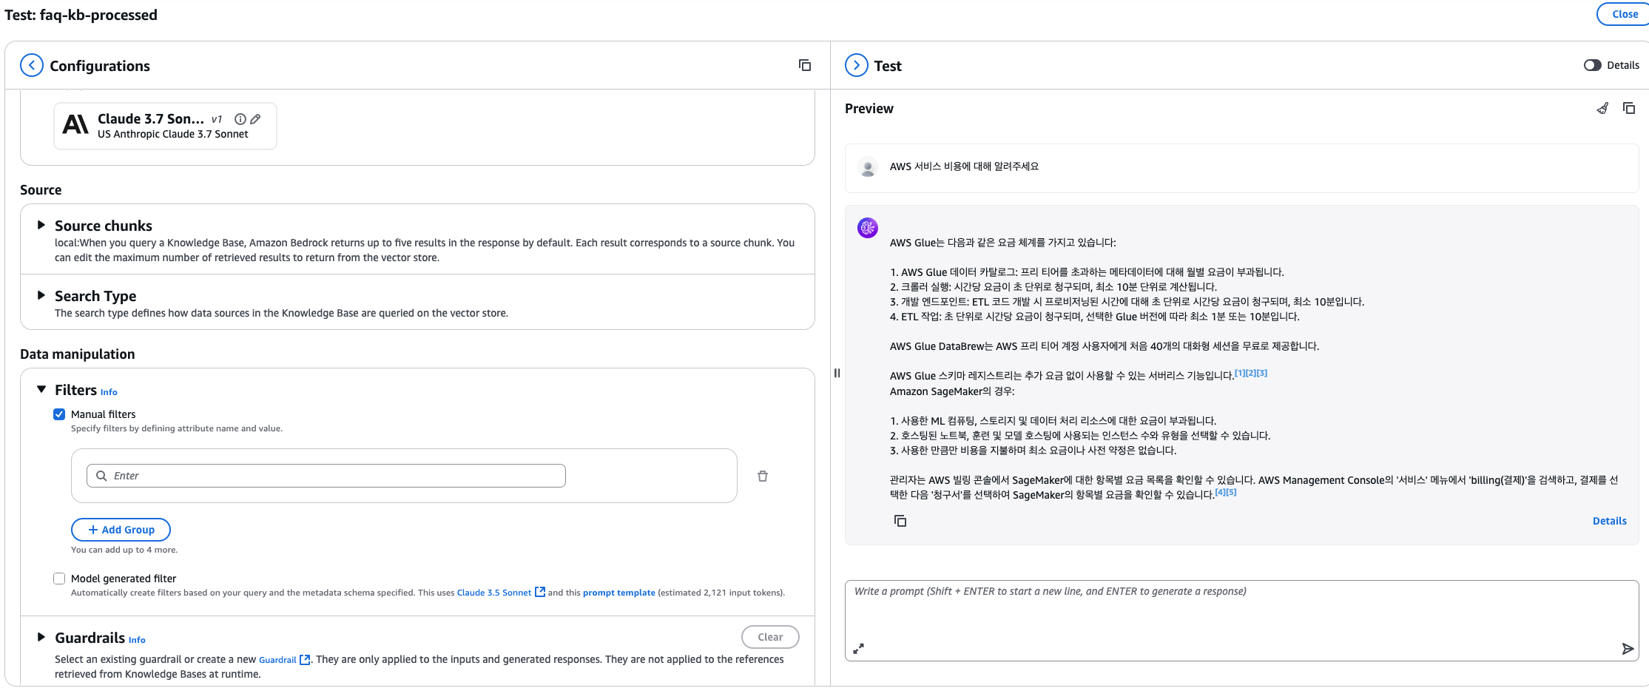The image size is (1649, 691).
Task: Focus the filter attribute Enter field
Action: [x=326, y=476]
